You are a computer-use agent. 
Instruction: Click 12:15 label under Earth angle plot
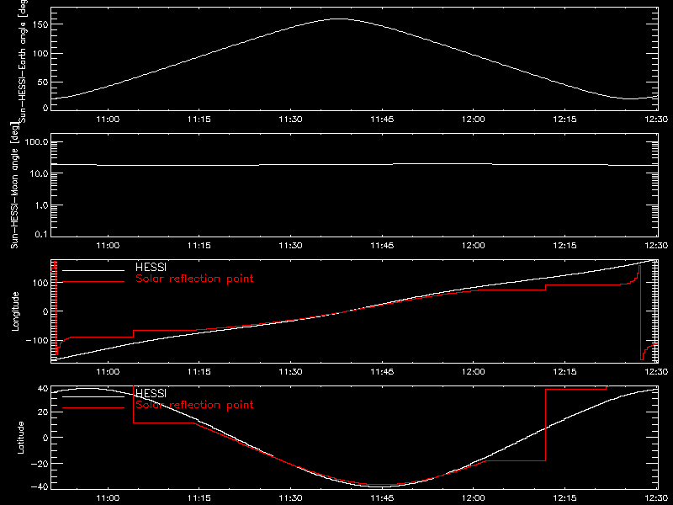[x=564, y=120]
